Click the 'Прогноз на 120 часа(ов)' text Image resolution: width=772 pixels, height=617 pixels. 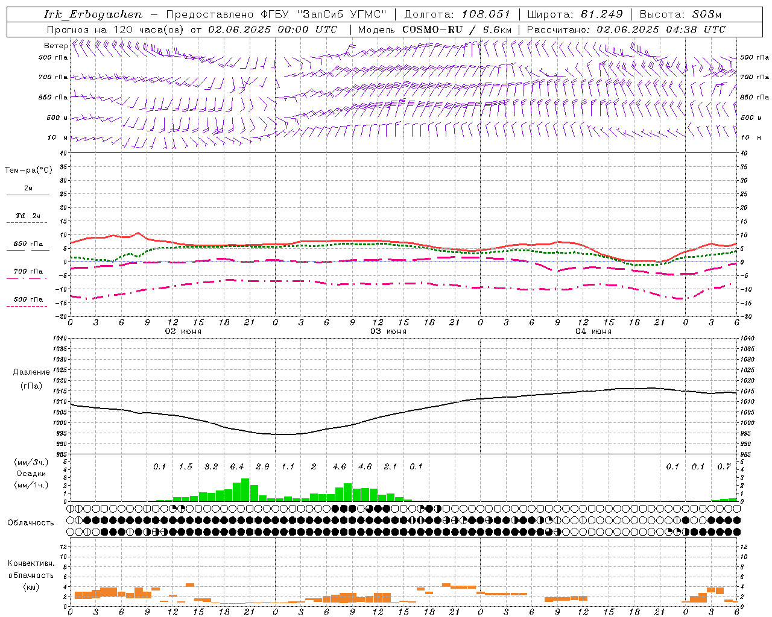pos(116,30)
